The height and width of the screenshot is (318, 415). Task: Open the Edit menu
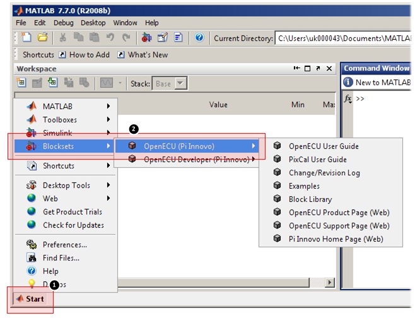coord(40,23)
